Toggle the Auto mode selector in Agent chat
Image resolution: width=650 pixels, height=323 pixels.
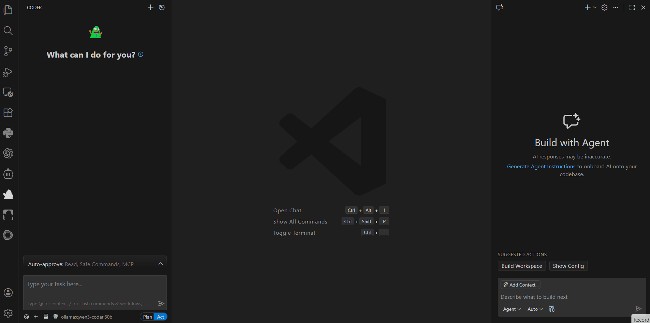[534, 309]
